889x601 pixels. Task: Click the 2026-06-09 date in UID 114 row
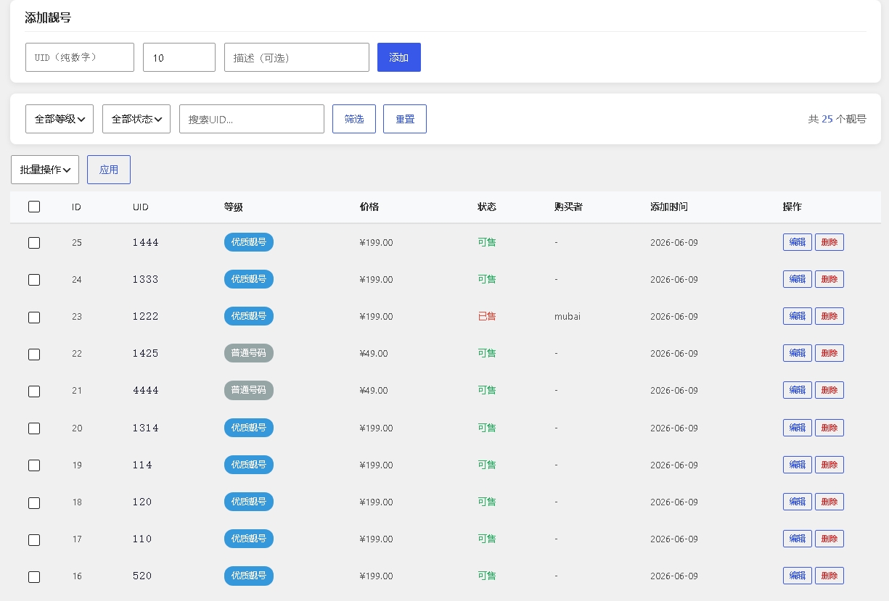click(x=674, y=465)
